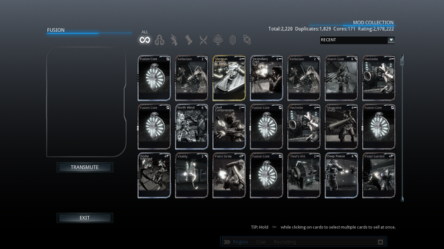Switch chat to the Recruiting tab

284,242
